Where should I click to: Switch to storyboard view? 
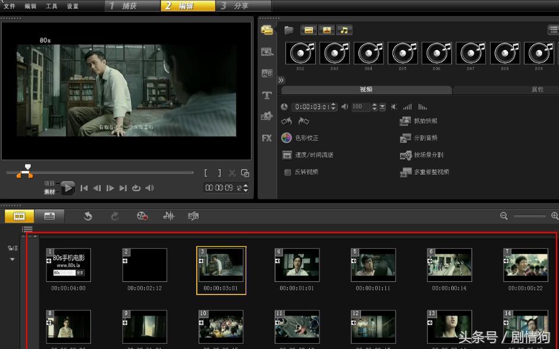tap(19, 216)
